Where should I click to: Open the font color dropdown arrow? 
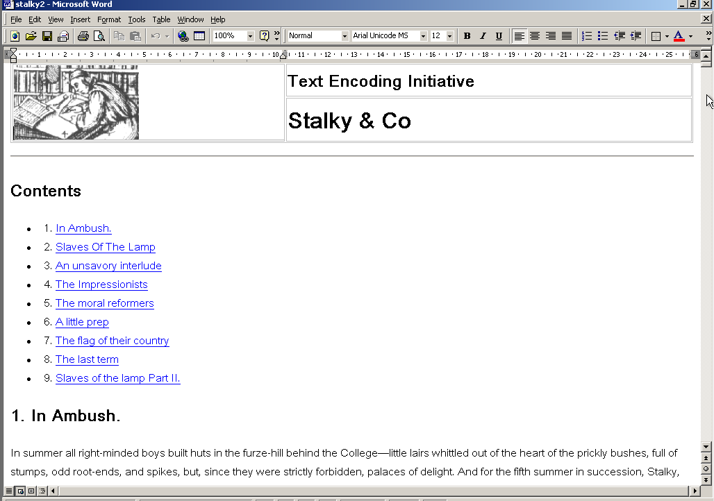coord(690,35)
